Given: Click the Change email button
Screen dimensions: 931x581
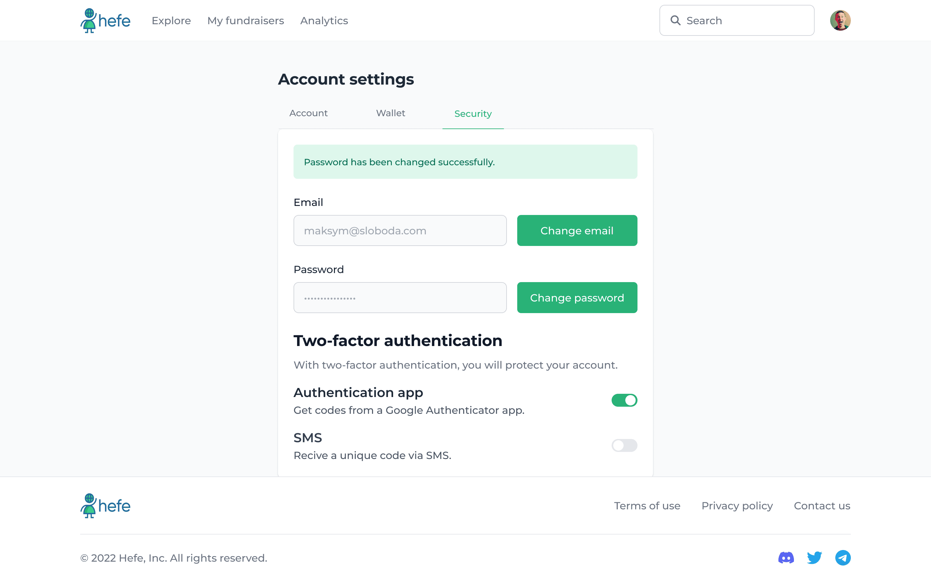Looking at the screenshot, I should coord(577,230).
